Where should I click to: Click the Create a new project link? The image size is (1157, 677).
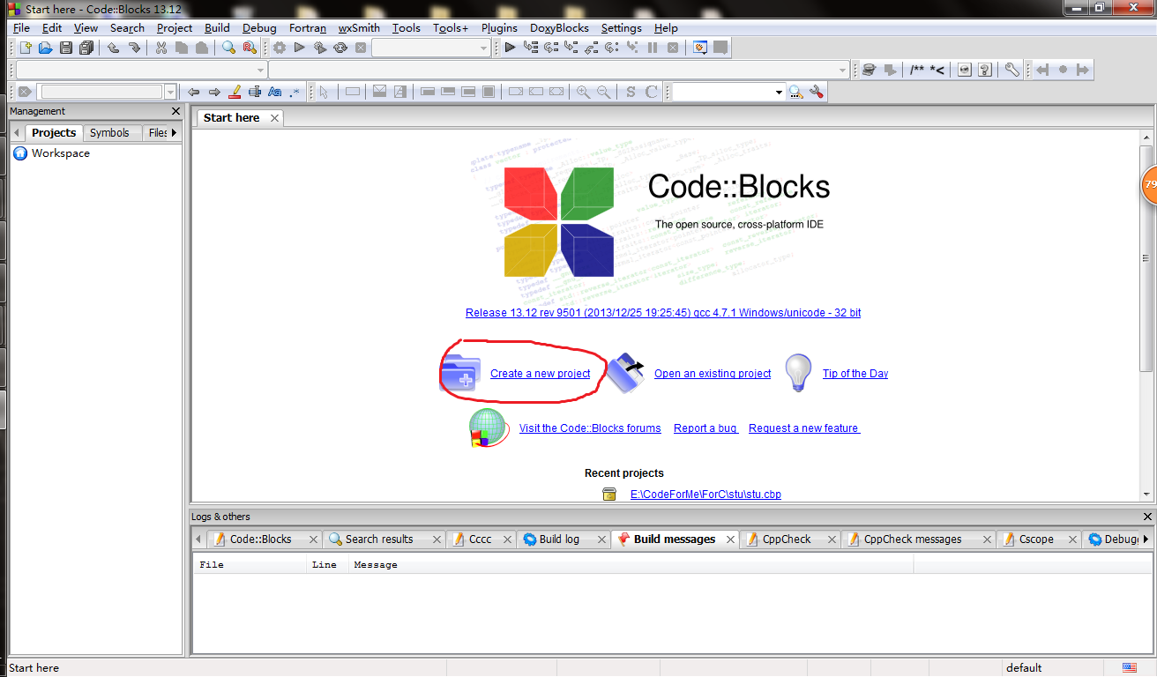540,374
